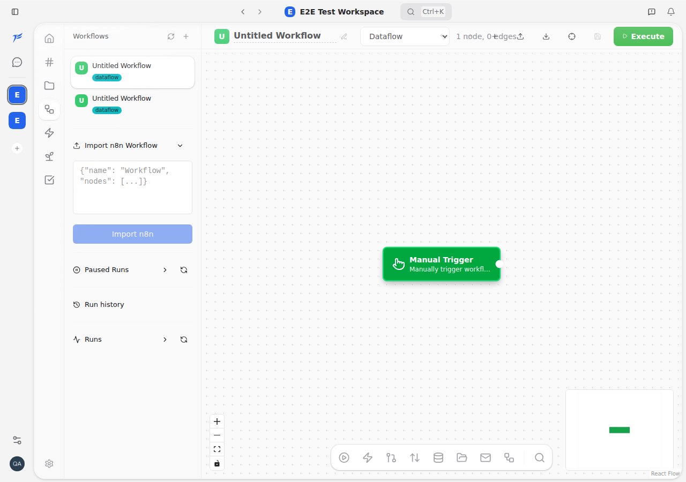Open the lightning bolt automations icon
The image size is (686, 482).
49,133
